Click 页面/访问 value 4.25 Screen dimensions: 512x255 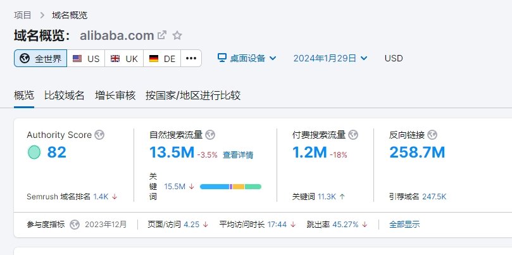[192, 224]
